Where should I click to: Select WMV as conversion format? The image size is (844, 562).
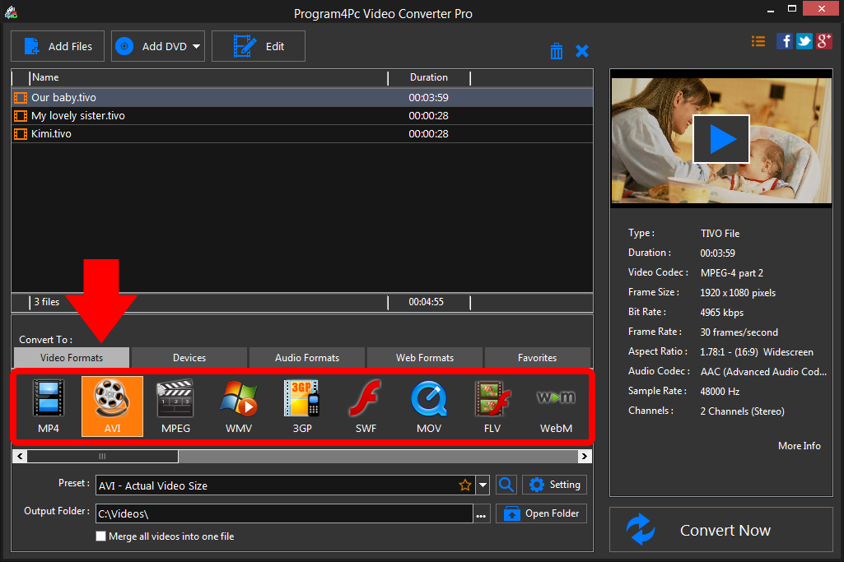coord(239,406)
